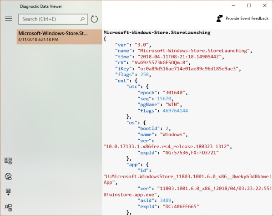This screenshot has width=273, height=216.
Task: Click the flags value 469764144
Action: (175, 111)
